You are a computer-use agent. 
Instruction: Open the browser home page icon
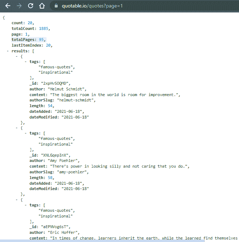coord(42,6)
